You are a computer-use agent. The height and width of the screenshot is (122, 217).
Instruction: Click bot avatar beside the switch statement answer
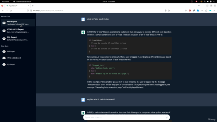click(83, 113)
